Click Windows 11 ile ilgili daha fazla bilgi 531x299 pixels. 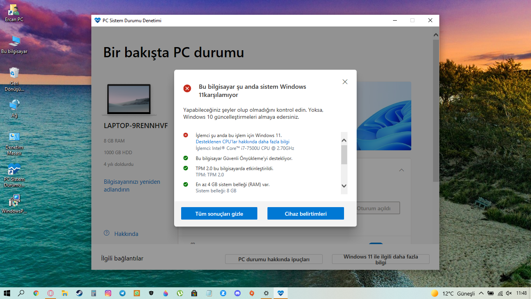point(381,259)
